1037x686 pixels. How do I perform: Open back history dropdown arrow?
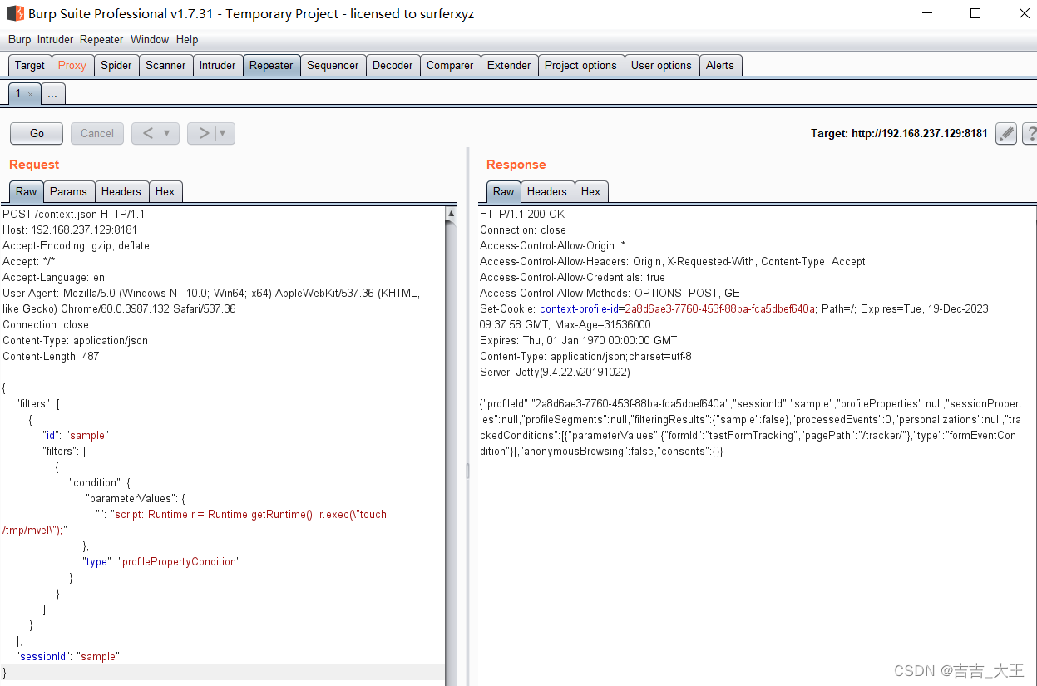(x=169, y=133)
